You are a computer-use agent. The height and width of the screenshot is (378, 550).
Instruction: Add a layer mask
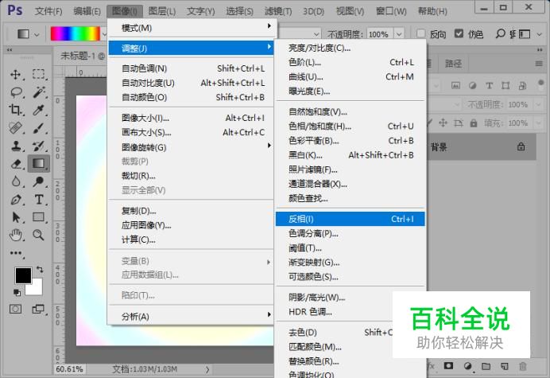(x=448, y=366)
